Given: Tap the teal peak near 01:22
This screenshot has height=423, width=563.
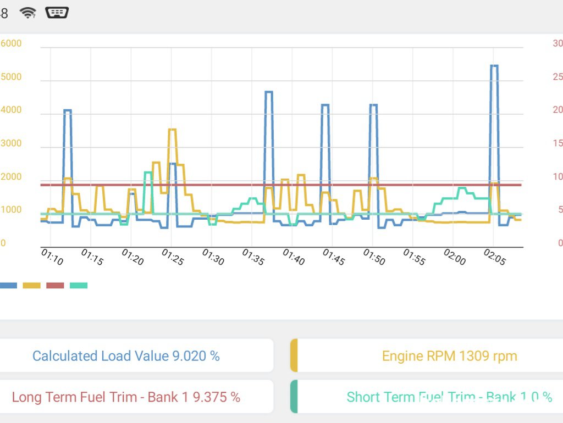Looking at the screenshot, I should point(148,172).
